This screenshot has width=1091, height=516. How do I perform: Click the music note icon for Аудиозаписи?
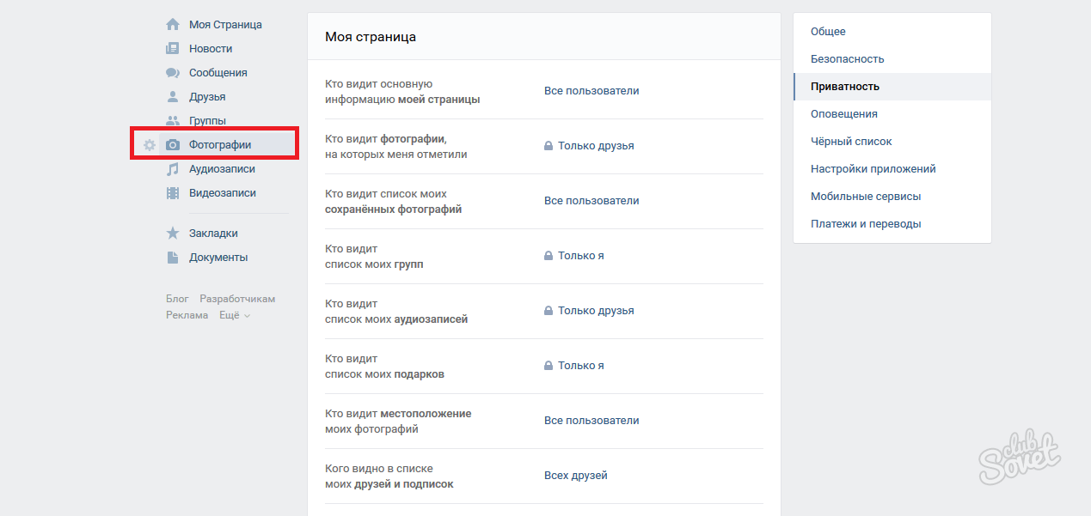[173, 169]
